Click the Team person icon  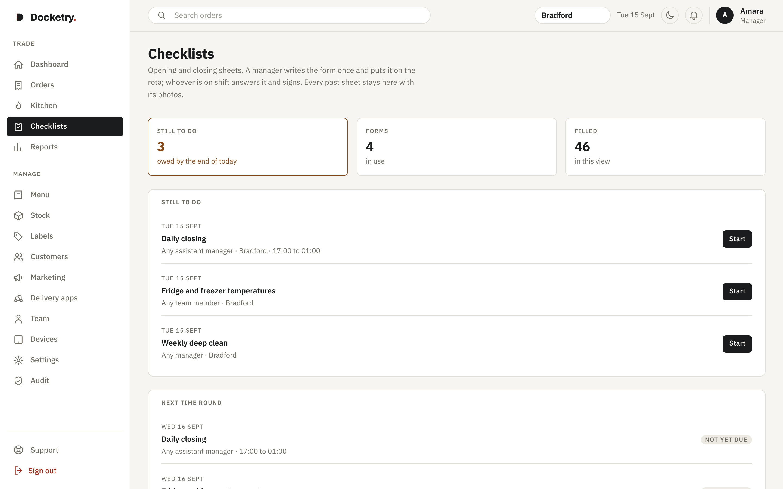tap(18, 319)
